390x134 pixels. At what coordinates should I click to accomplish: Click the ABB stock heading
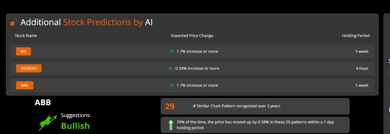[43, 102]
